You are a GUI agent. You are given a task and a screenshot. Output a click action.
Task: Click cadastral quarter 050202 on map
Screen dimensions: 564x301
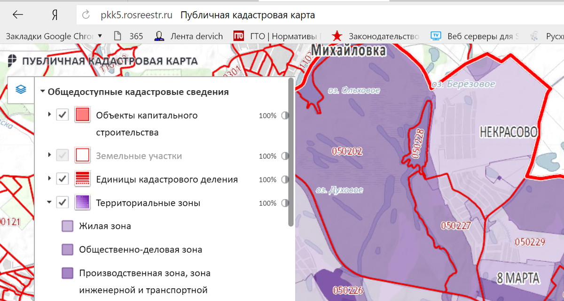[347, 151]
